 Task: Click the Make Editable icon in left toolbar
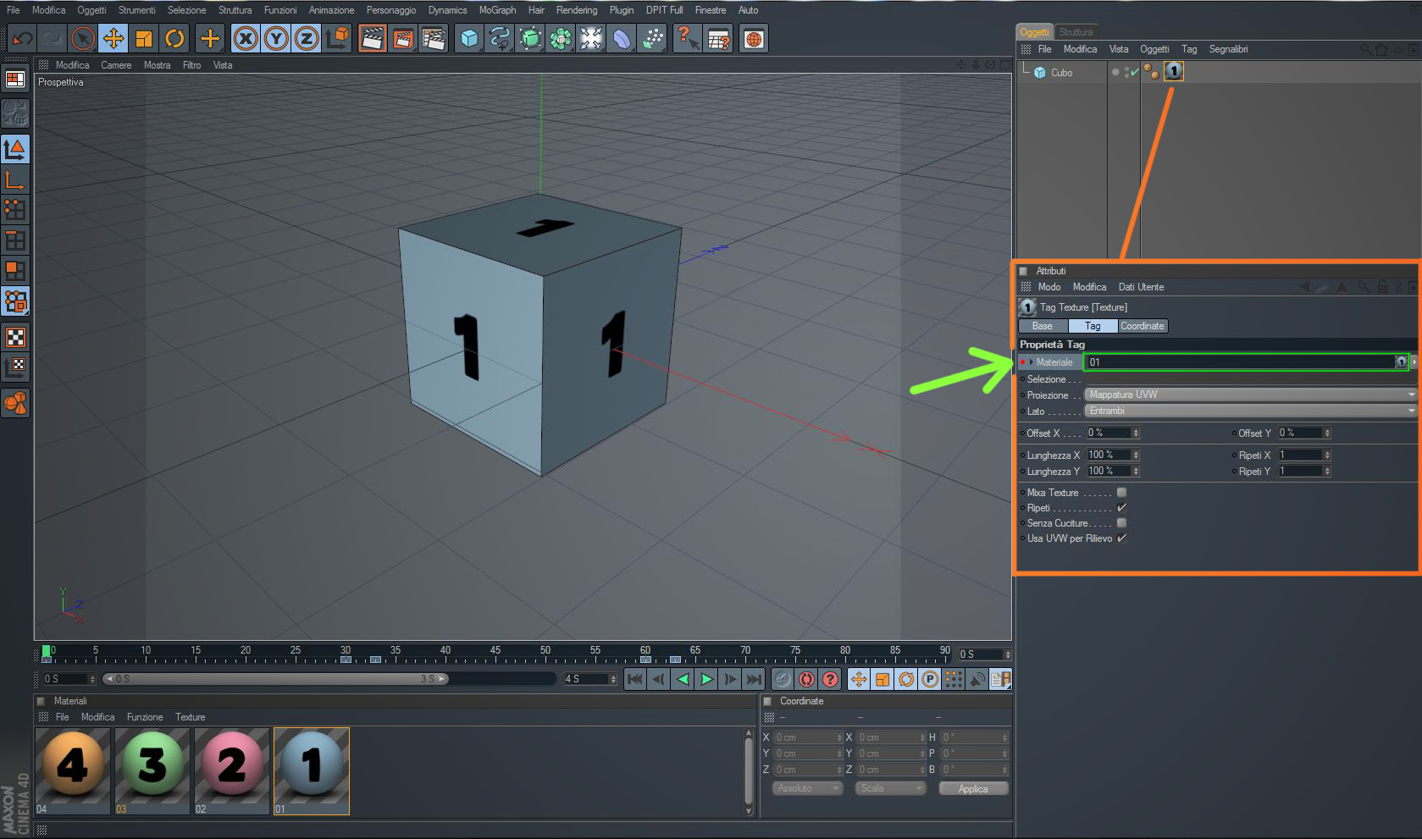click(x=15, y=113)
